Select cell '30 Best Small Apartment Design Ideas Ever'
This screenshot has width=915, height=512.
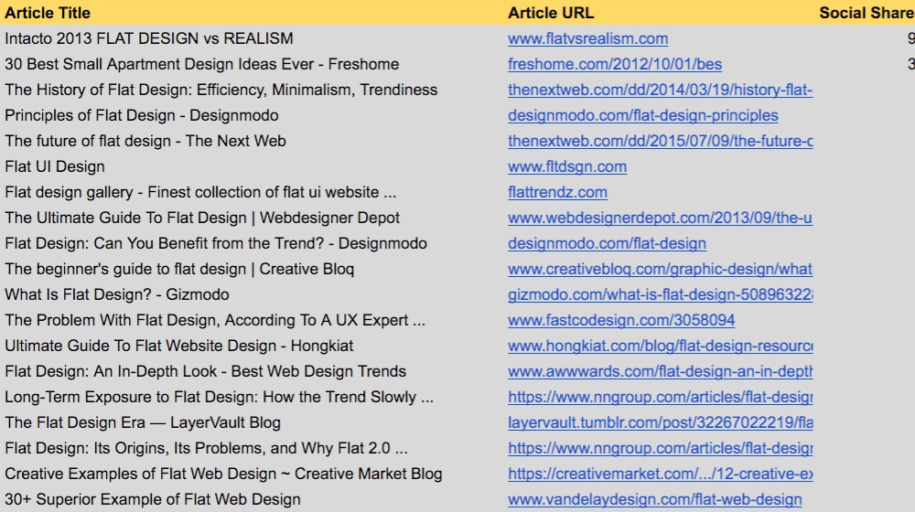coord(202,65)
